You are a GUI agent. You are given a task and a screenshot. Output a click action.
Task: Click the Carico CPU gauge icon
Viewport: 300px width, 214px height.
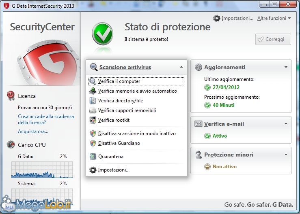[11, 144]
